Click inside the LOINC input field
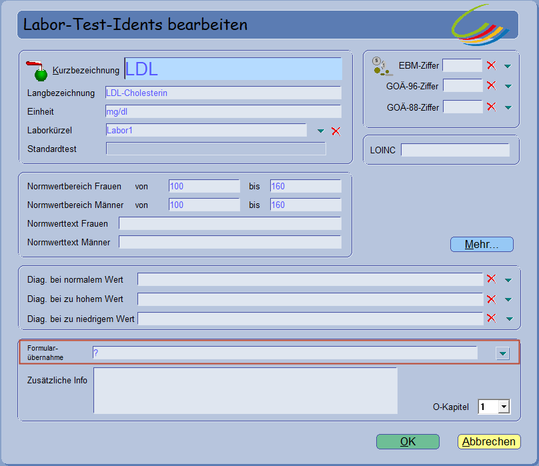Screen dimensions: 539x466 456,150
